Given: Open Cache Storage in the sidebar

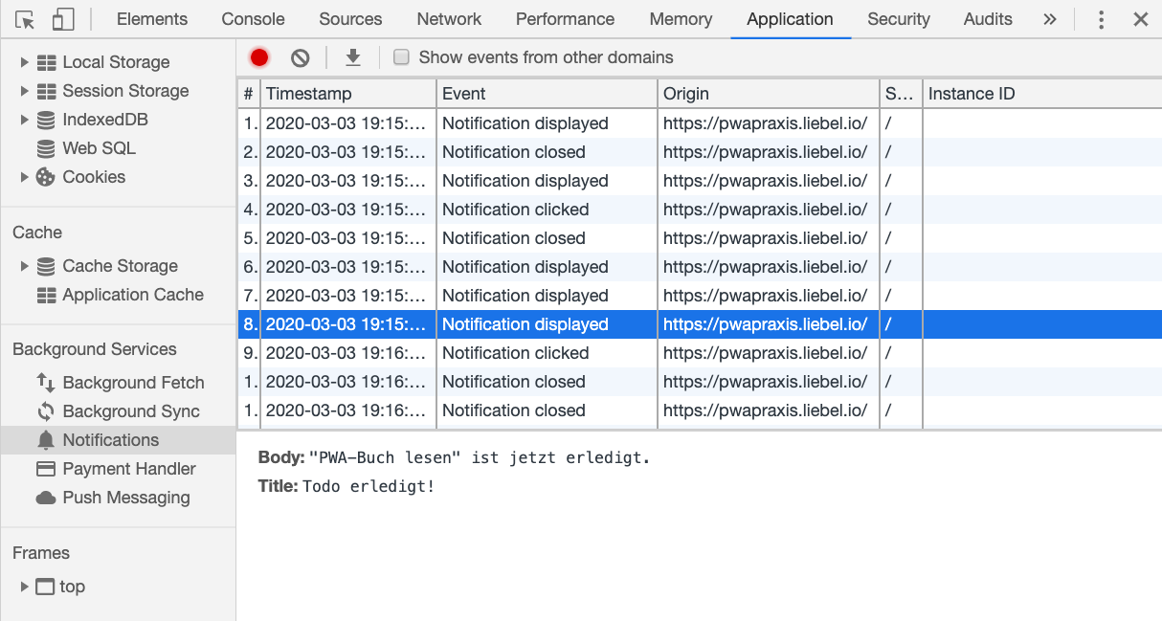Looking at the screenshot, I should click(x=120, y=265).
